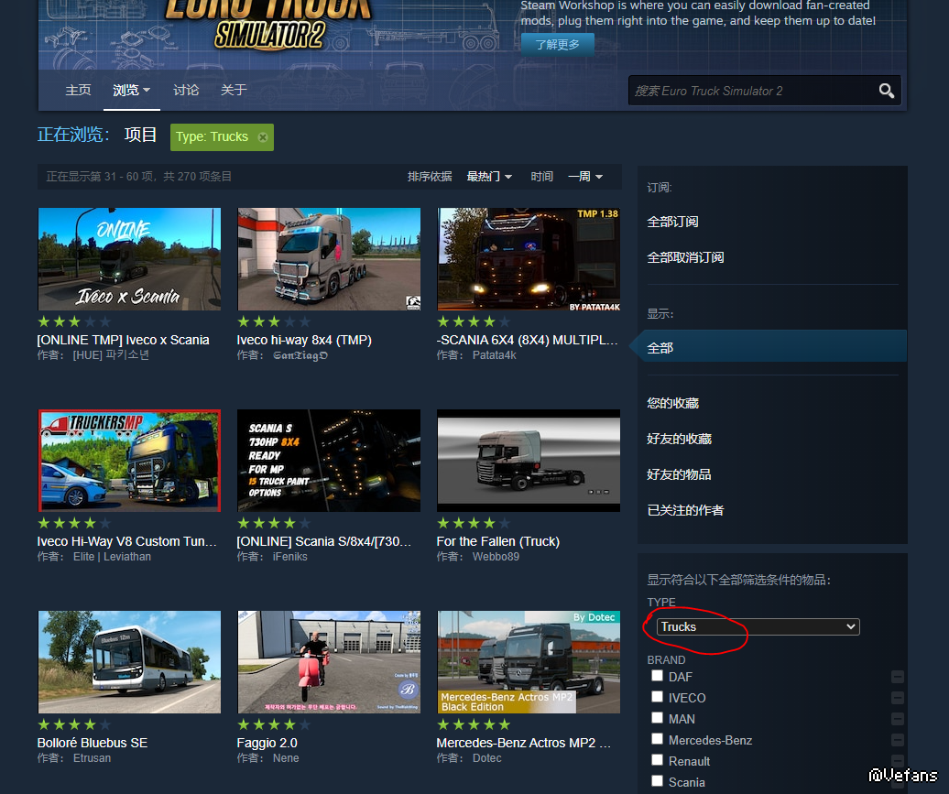Open the Faggio 2.0 scooter thumbnail

(329, 662)
